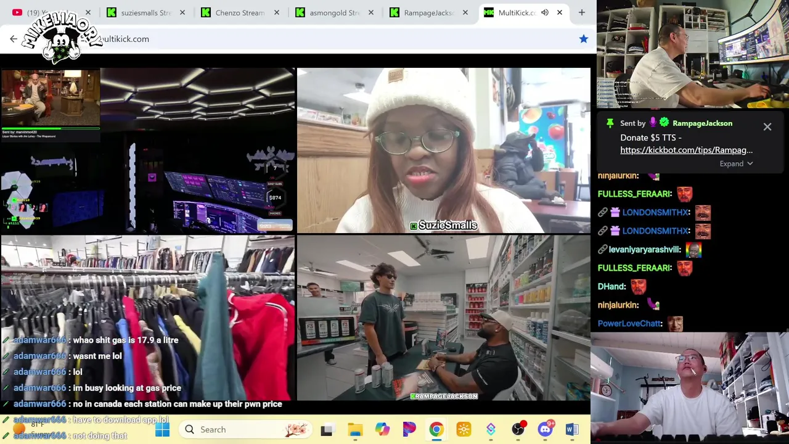789x444 pixels.
Task: Select DHand's chat message
Action: tap(623, 286)
